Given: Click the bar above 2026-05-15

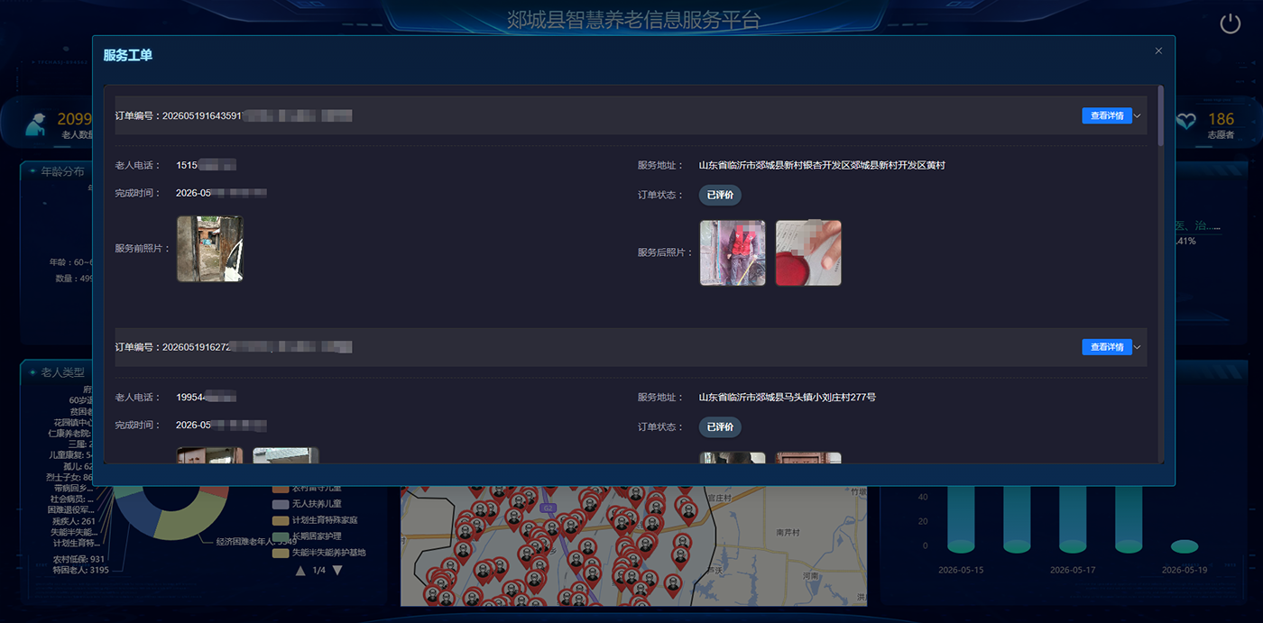Looking at the screenshot, I should [x=961, y=518].
